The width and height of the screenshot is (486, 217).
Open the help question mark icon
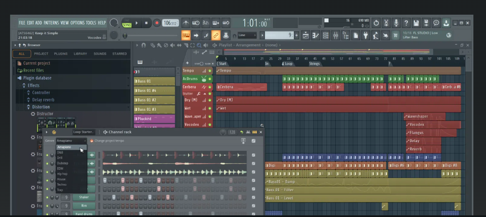pyautogui.click(x=406, y=23)
